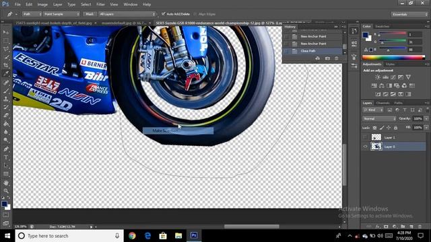The image size is (431, 242).
Task: Select the Zoom tool
Action: click(6, 191)
